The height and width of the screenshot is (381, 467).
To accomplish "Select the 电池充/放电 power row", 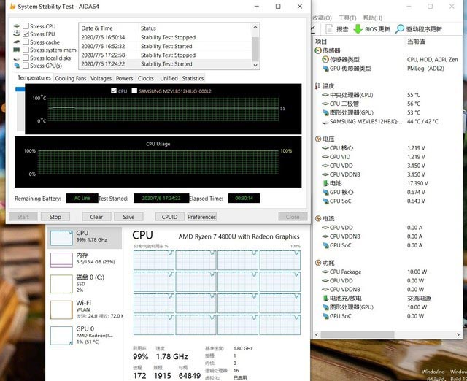I will coord(387,299).
